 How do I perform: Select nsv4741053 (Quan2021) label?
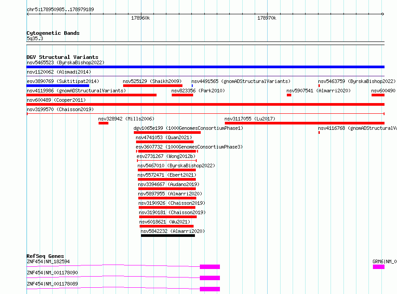point(164,137)
